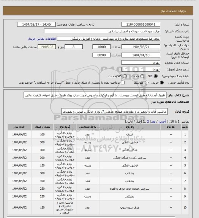This screenshot has height=218, width=199.
Task: Click the general need description field
Action: pyautogui.click(x=95, y=95)
